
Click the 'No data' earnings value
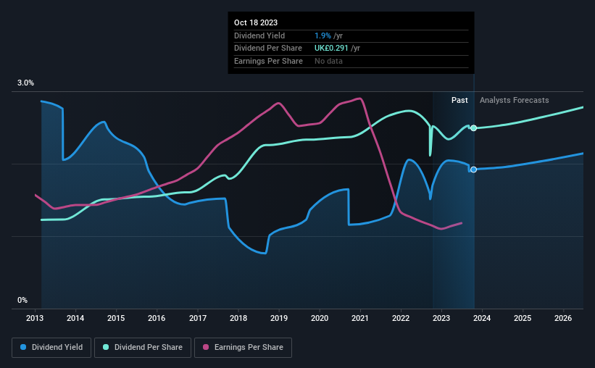tap(328, 61)
